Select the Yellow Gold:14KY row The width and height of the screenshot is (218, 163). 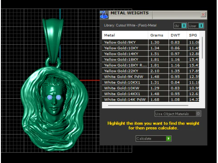[x=151, y=54]
